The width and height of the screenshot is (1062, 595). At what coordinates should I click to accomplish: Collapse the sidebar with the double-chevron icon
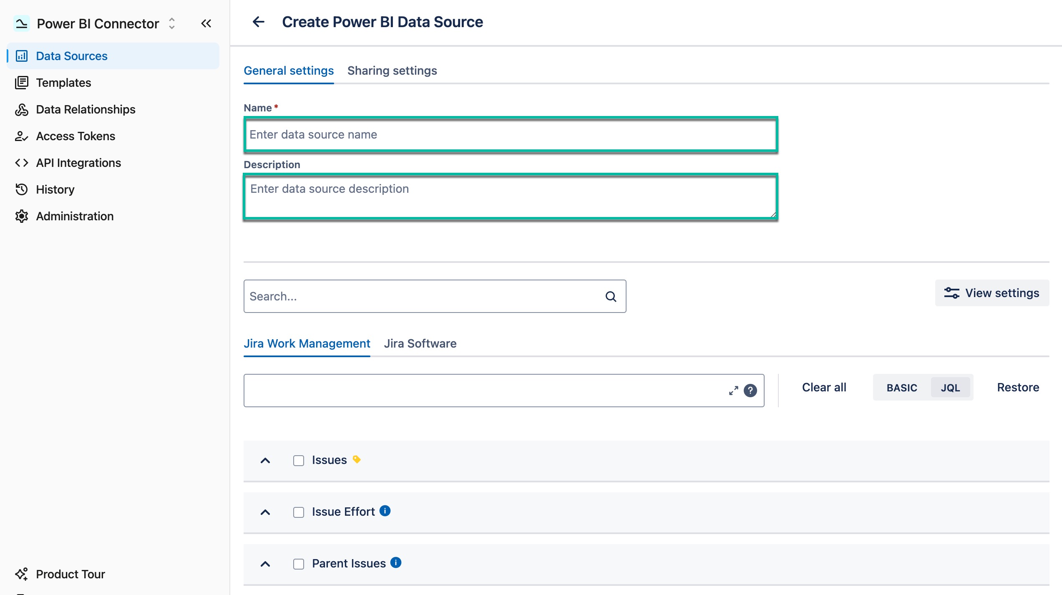pos(206,23)
